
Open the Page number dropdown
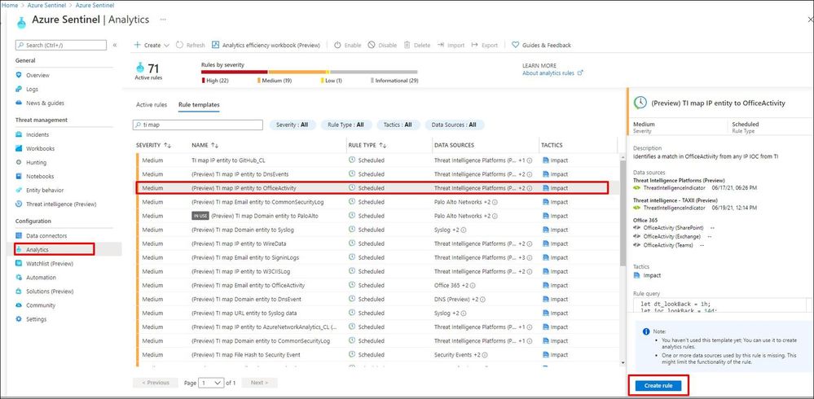(x=211, y=383)
